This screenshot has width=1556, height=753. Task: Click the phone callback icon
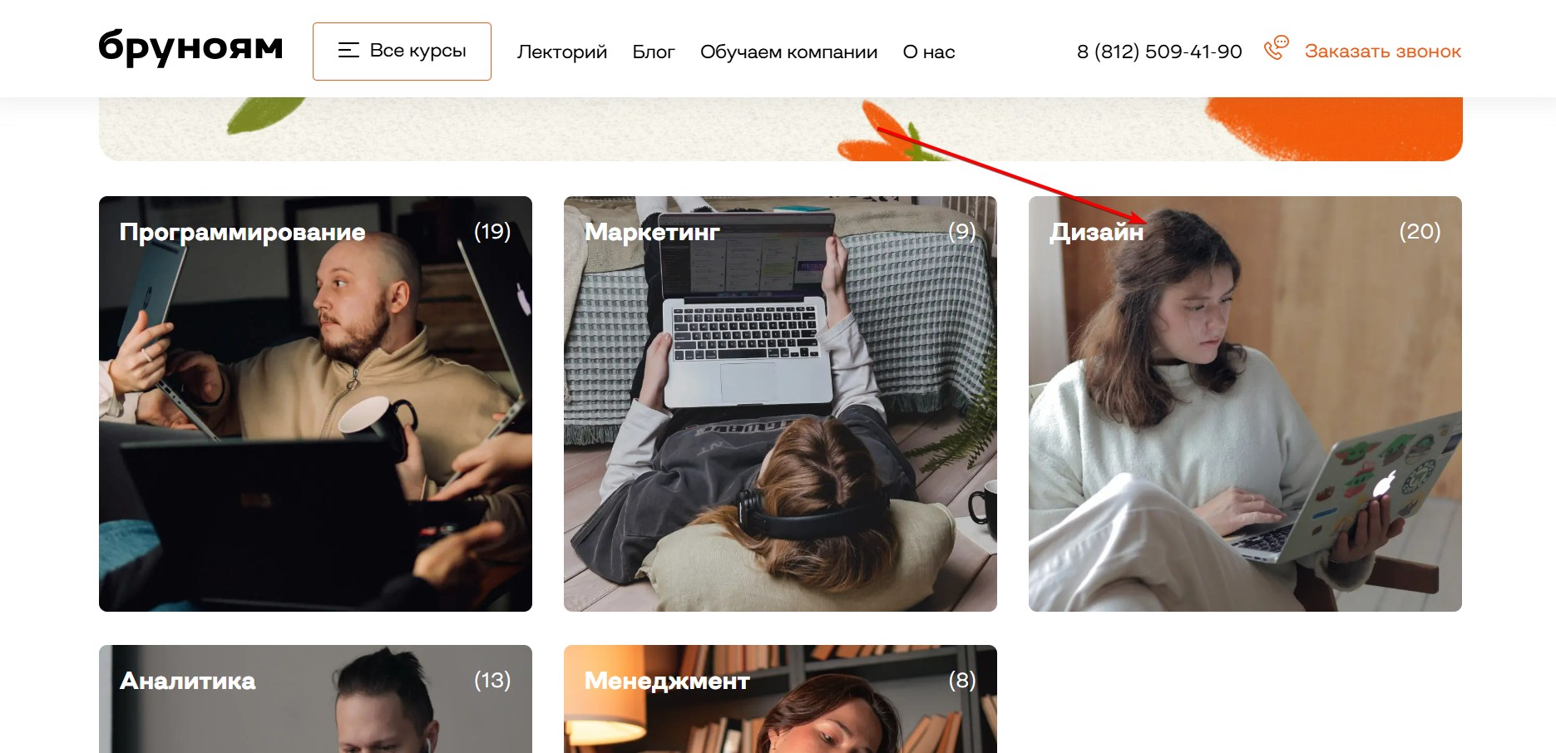[x=1276, y=48]
